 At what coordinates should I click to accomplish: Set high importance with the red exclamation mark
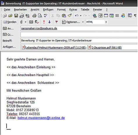pyautogui.click(x=44, y=22)
